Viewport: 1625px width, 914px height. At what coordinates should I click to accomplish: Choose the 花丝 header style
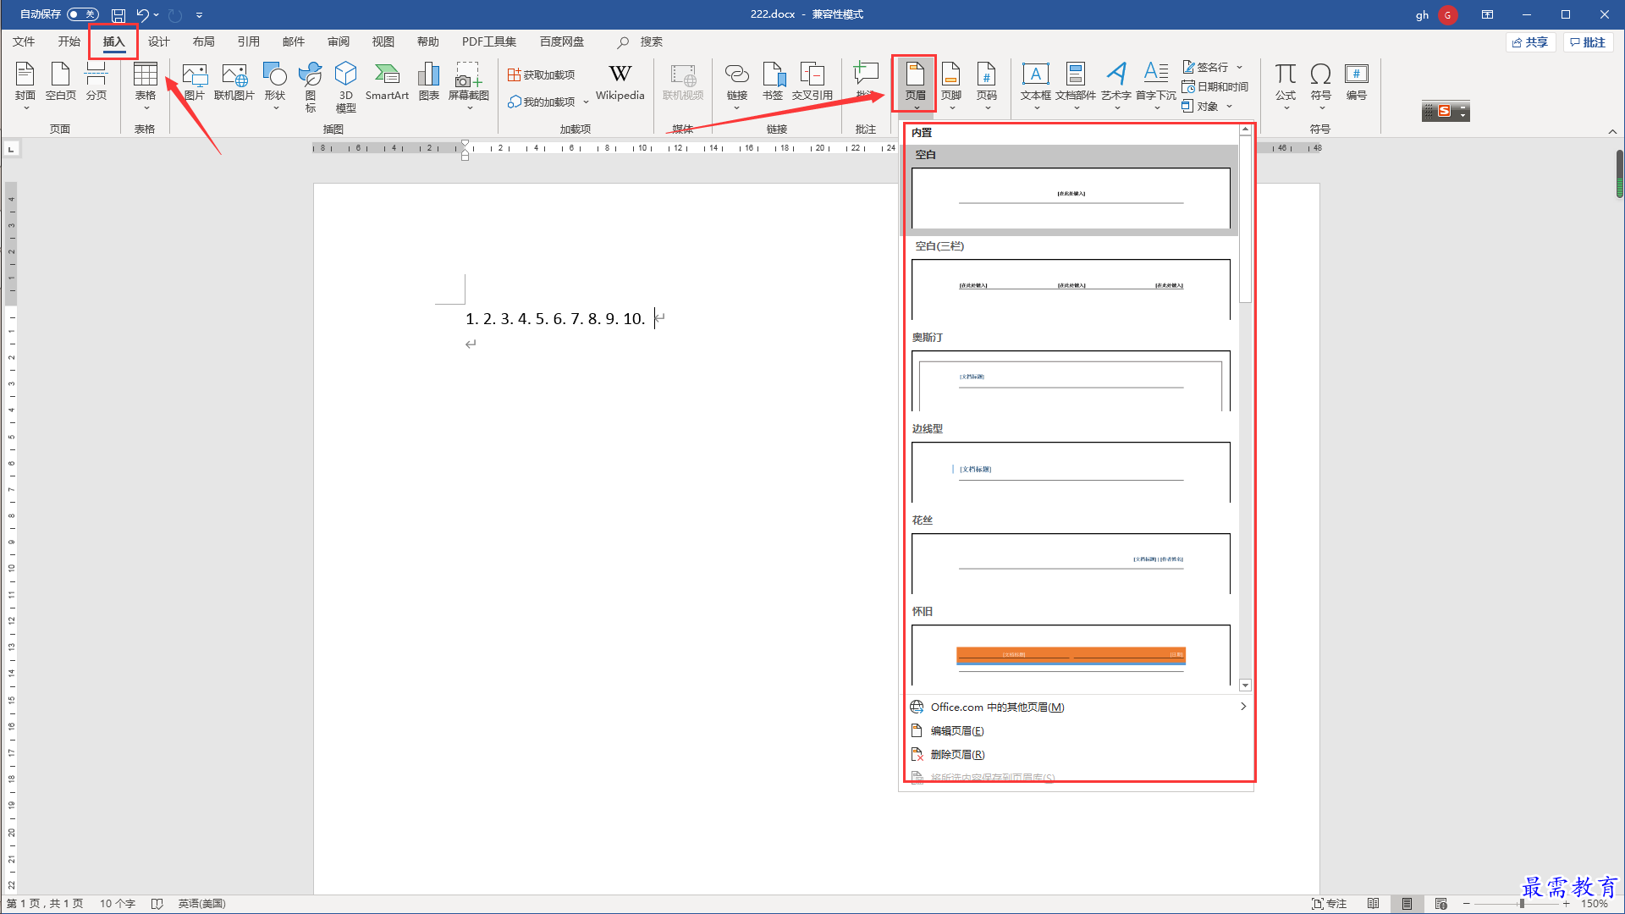[x=1071, y=555]
